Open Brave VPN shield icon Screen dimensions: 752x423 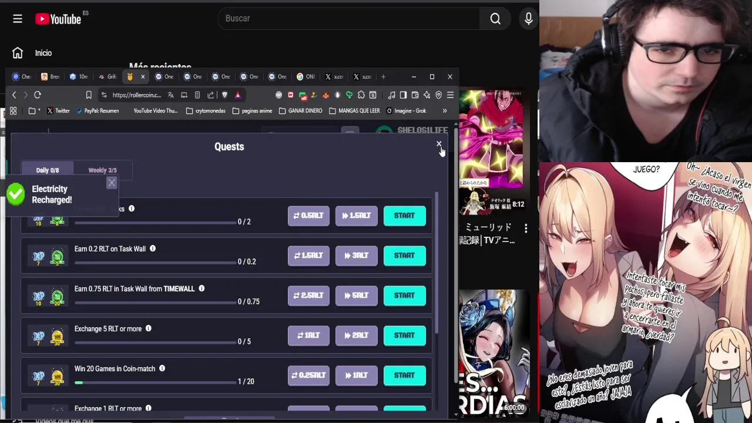pyautogui.click(x=438, y=95)
